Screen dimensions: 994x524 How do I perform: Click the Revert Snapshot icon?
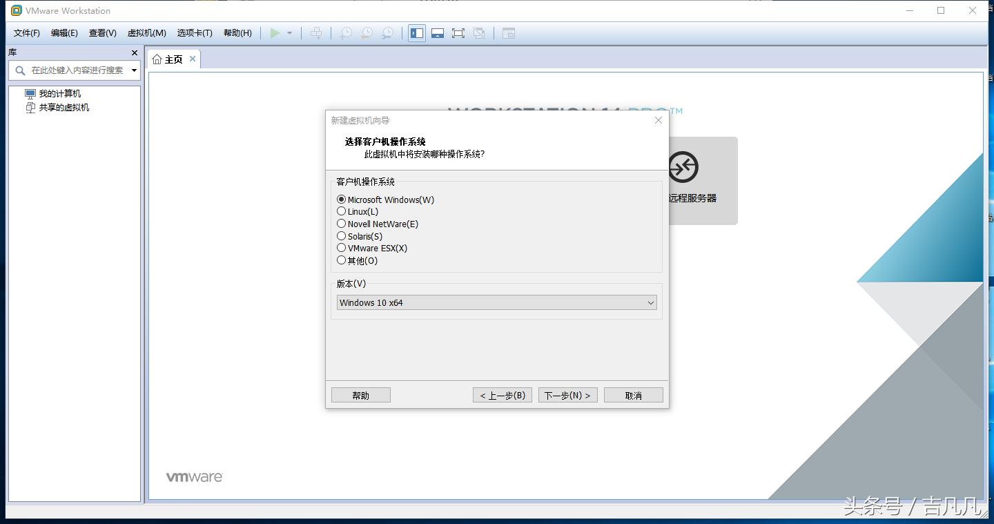[x=367, y=32]
